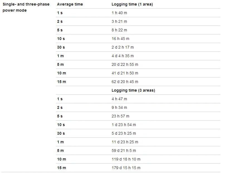
Task: Click the '9 h 34 m' table value
Action: (x=119, y=107)
